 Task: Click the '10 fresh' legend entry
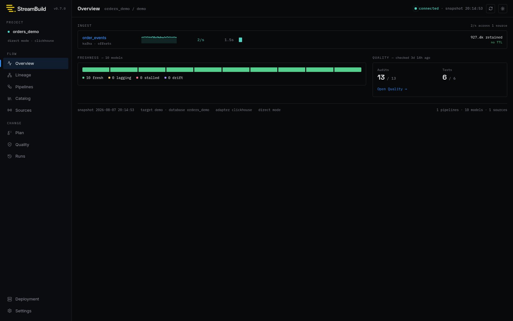(x=93, y=78)
